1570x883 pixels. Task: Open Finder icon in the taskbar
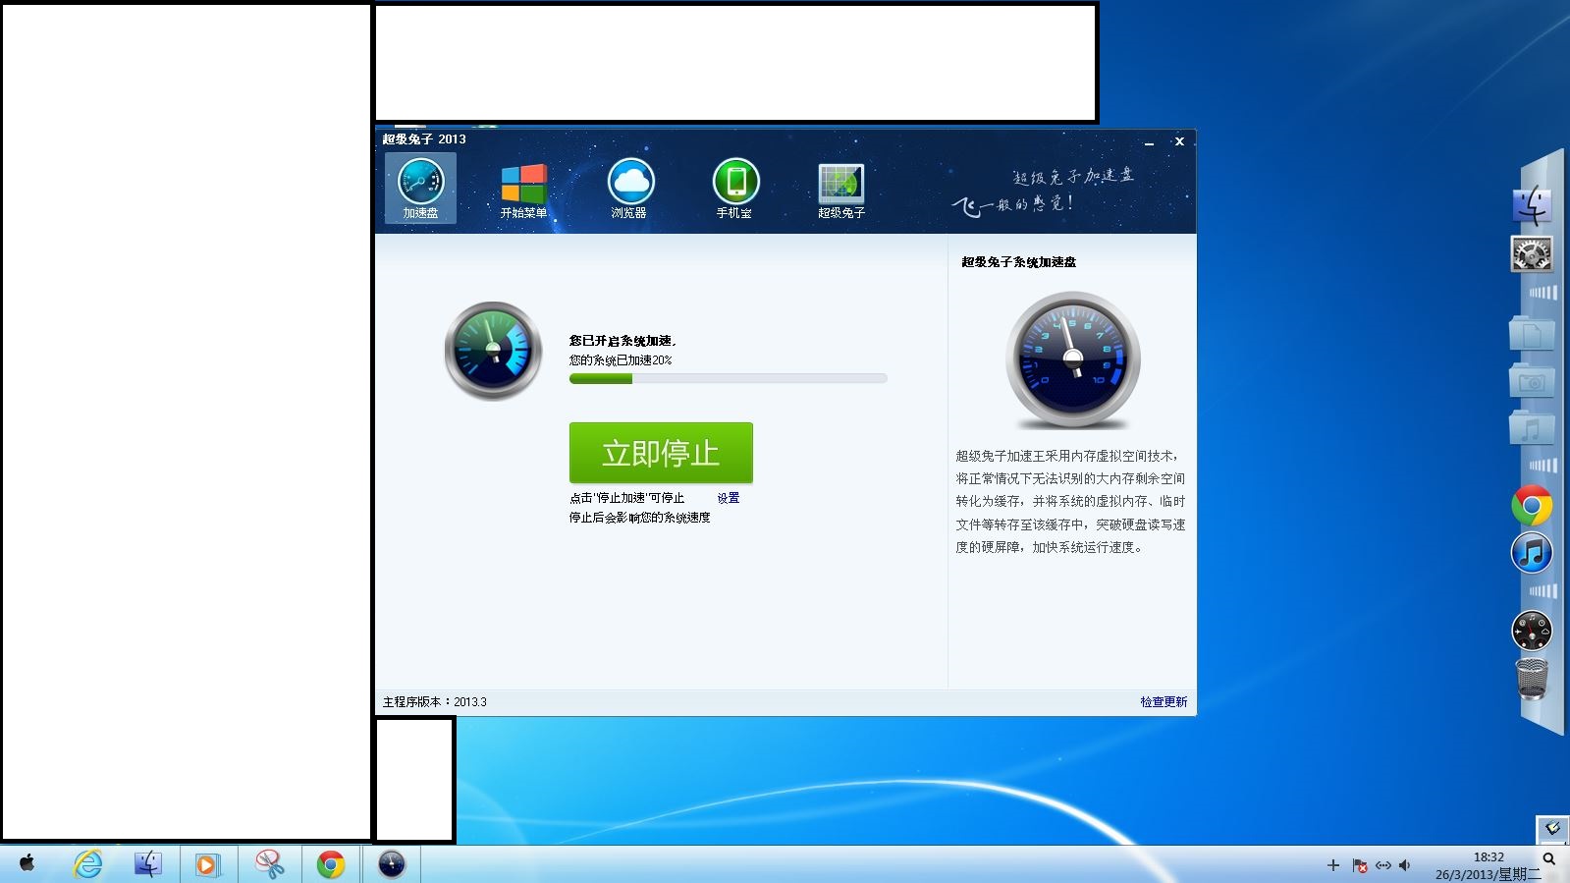point(148,863)
